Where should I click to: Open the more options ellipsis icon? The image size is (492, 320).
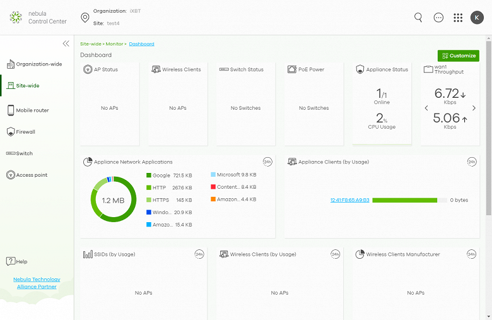pyautogui.click(x=438, y=18)
